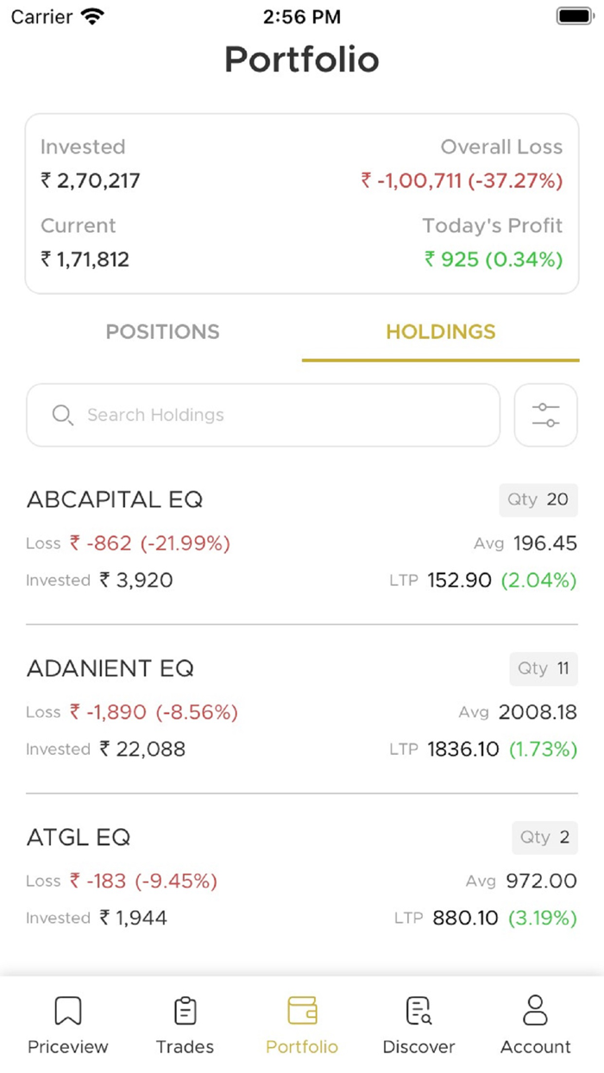Click the Qty 2 badge for ATGL

[544, 838]
